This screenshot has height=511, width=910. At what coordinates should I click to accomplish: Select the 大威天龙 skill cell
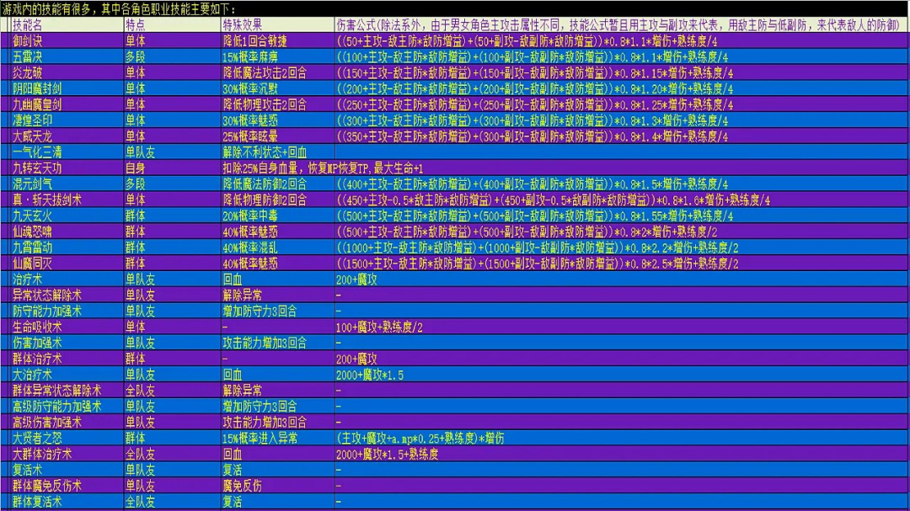point(32,136)
